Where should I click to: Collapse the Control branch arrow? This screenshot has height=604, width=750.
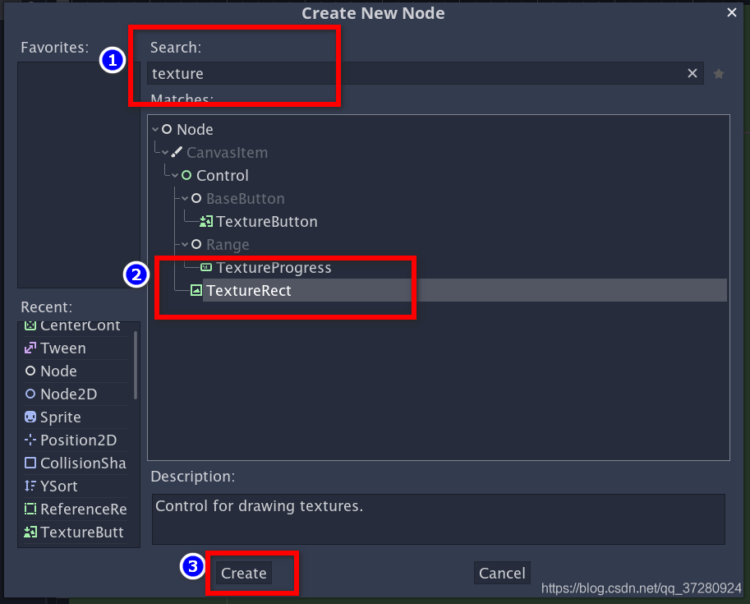pos(175,176)
